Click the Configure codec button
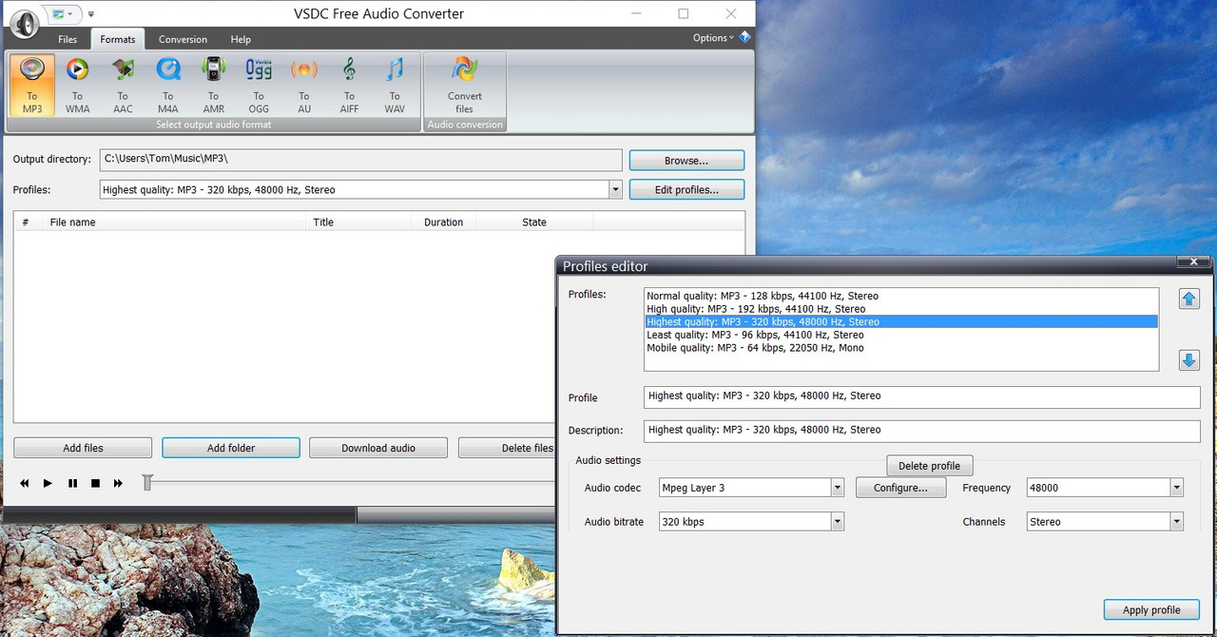Screen dimensions: 1217x637 click(900, 488)
